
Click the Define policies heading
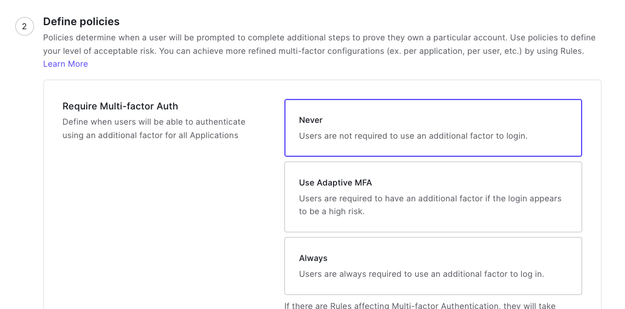pyautogui.click(x=81, y=22)
